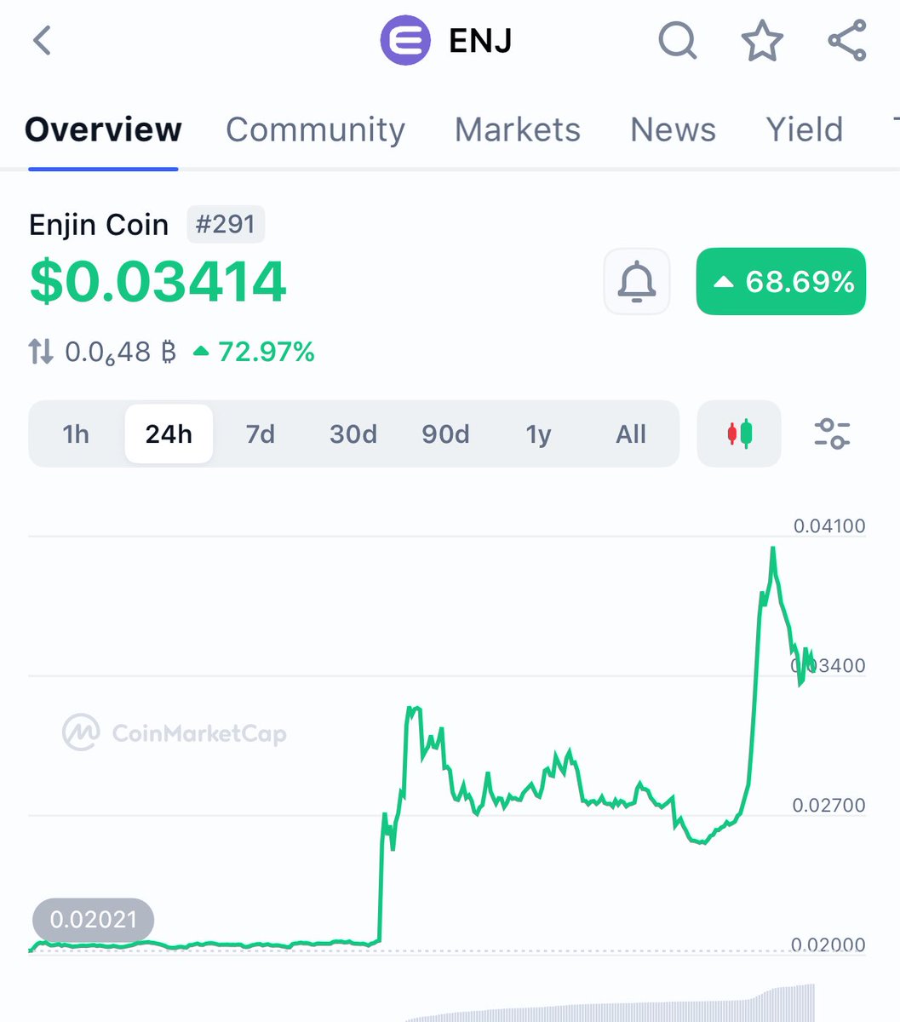This screenshot has width=900, height=1022.
Task: Swap price units with arrows icon
Action: tap(41, 351)
